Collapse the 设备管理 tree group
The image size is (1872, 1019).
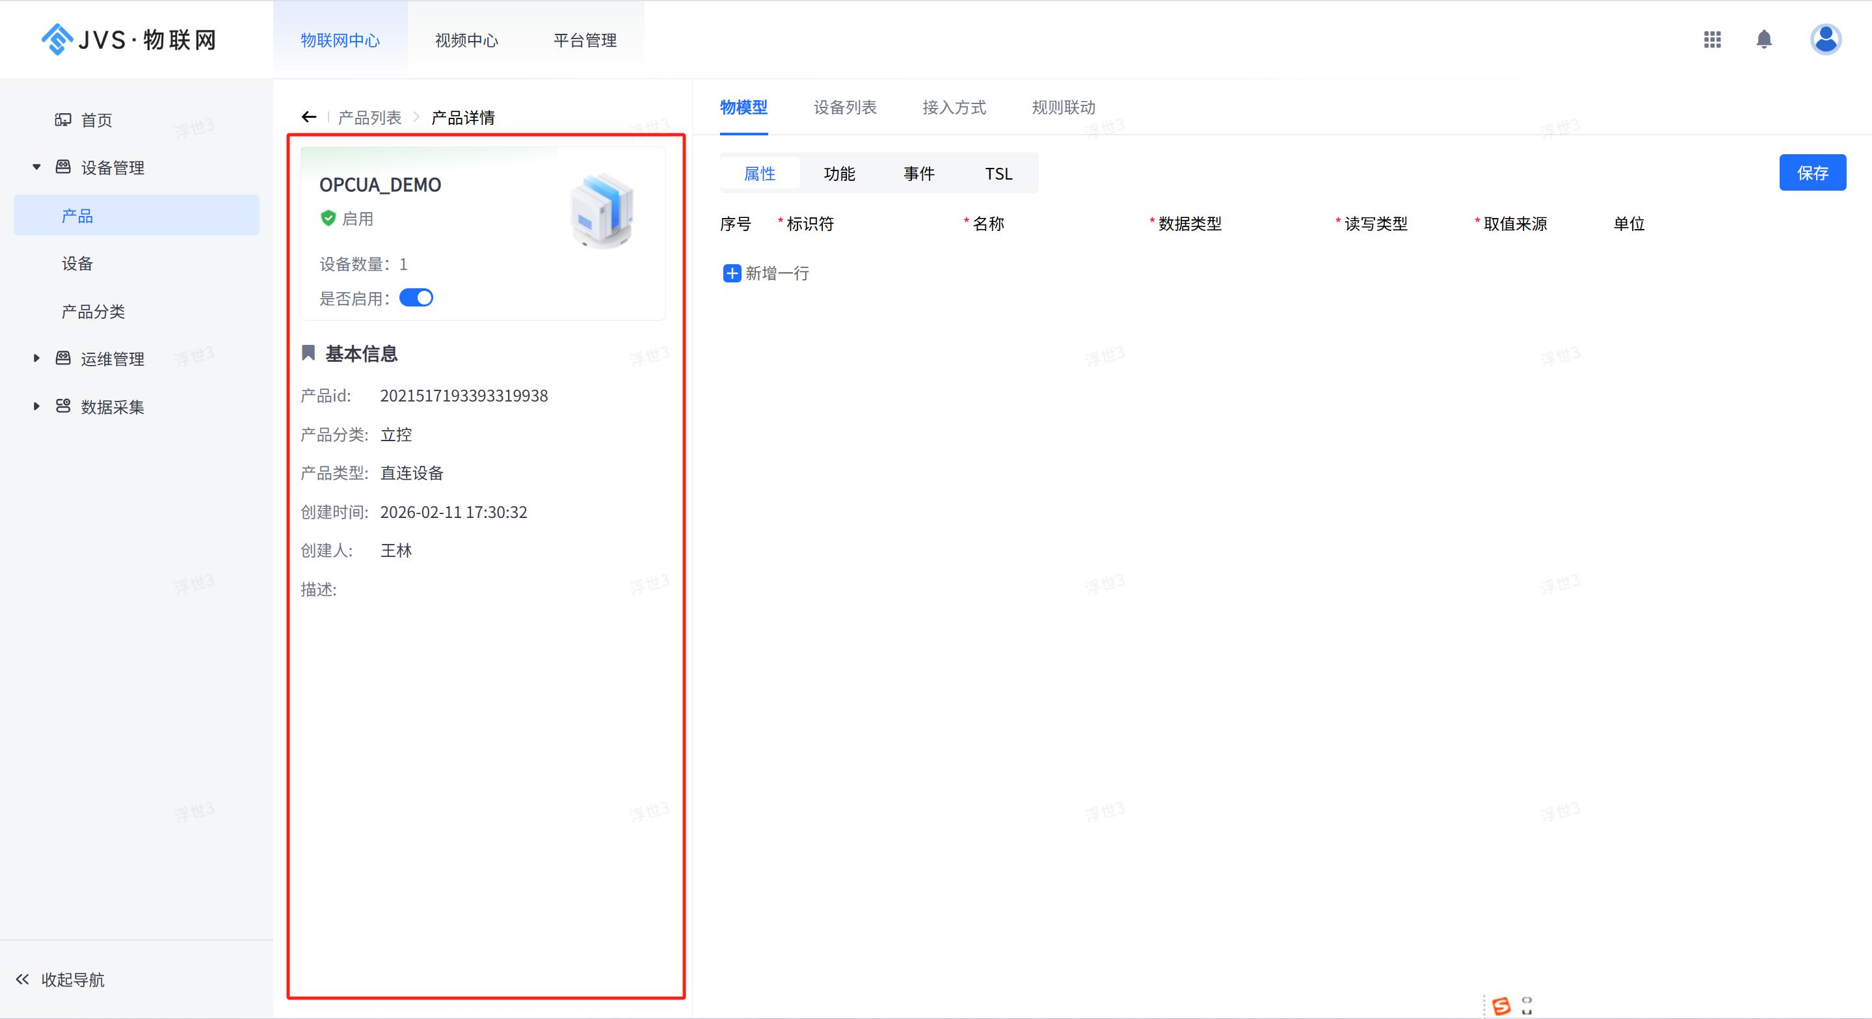pyautogui.click(x=36, y=167)
